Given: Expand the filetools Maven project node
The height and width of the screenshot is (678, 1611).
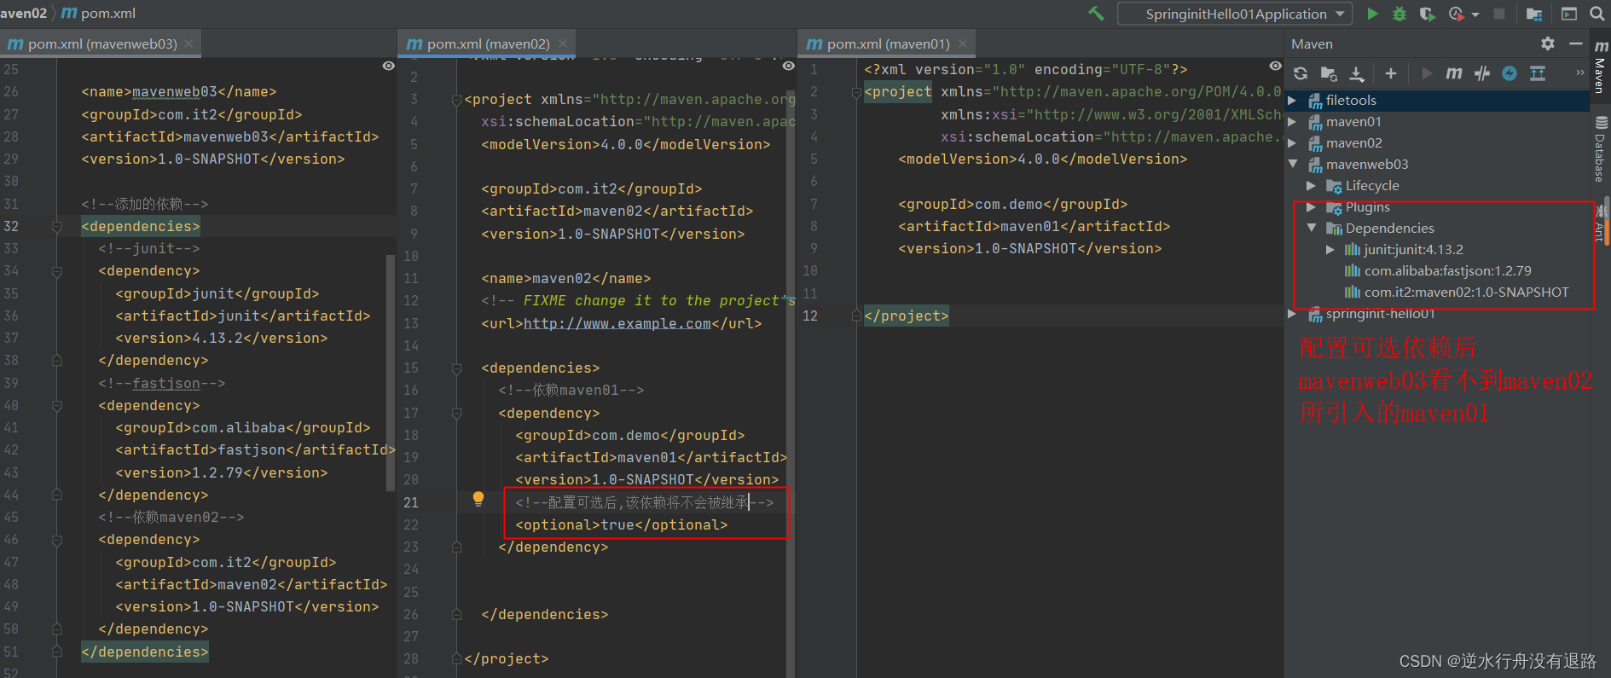Looking at the screenshot, I should (1293, 101).
